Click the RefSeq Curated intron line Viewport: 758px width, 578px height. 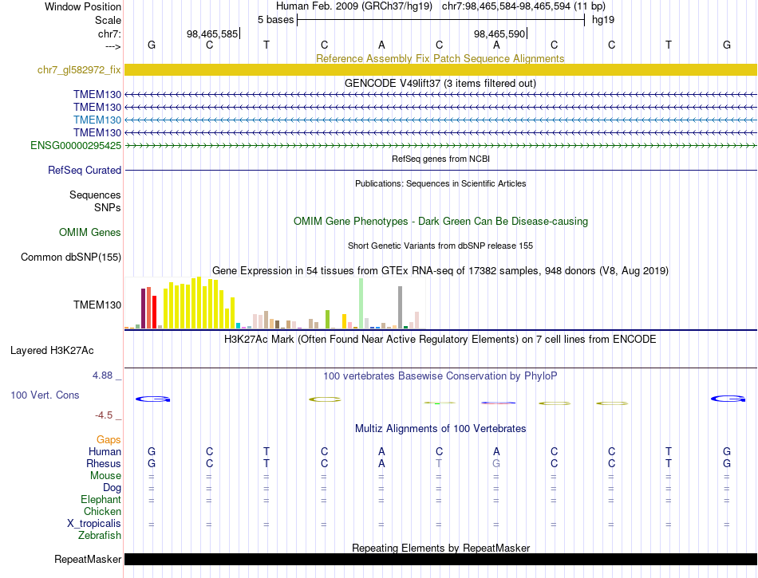click(x=440, y=170)
